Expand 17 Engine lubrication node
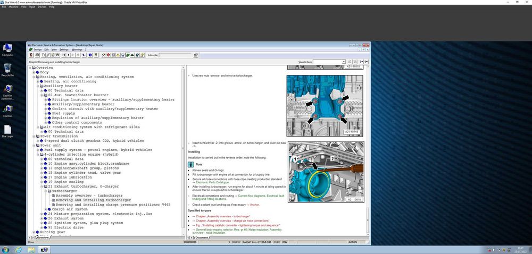Screen dimensions: 532x254 click(x=41, y=177)
